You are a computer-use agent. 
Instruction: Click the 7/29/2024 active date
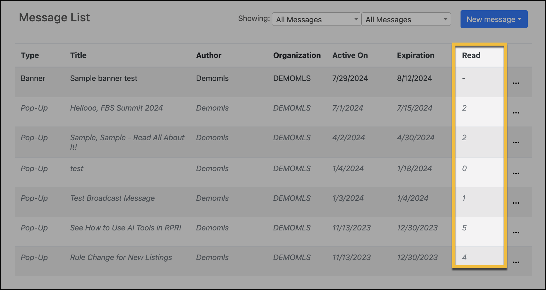pos(350,78)
